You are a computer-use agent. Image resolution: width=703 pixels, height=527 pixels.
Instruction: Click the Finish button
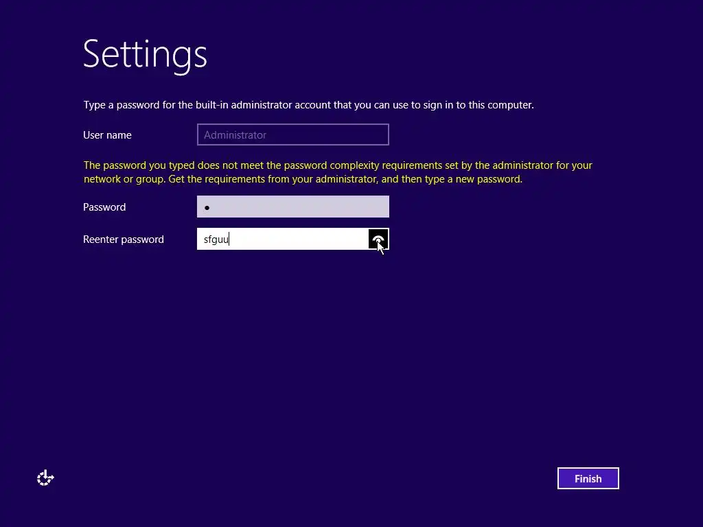tap(588, 478)
